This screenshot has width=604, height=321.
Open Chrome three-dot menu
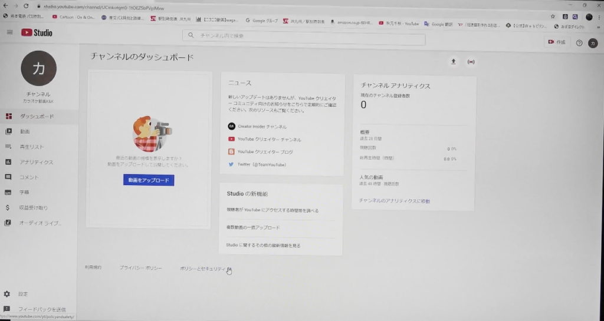599,17
